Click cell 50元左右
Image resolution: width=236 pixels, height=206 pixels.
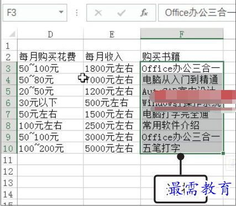50,114
